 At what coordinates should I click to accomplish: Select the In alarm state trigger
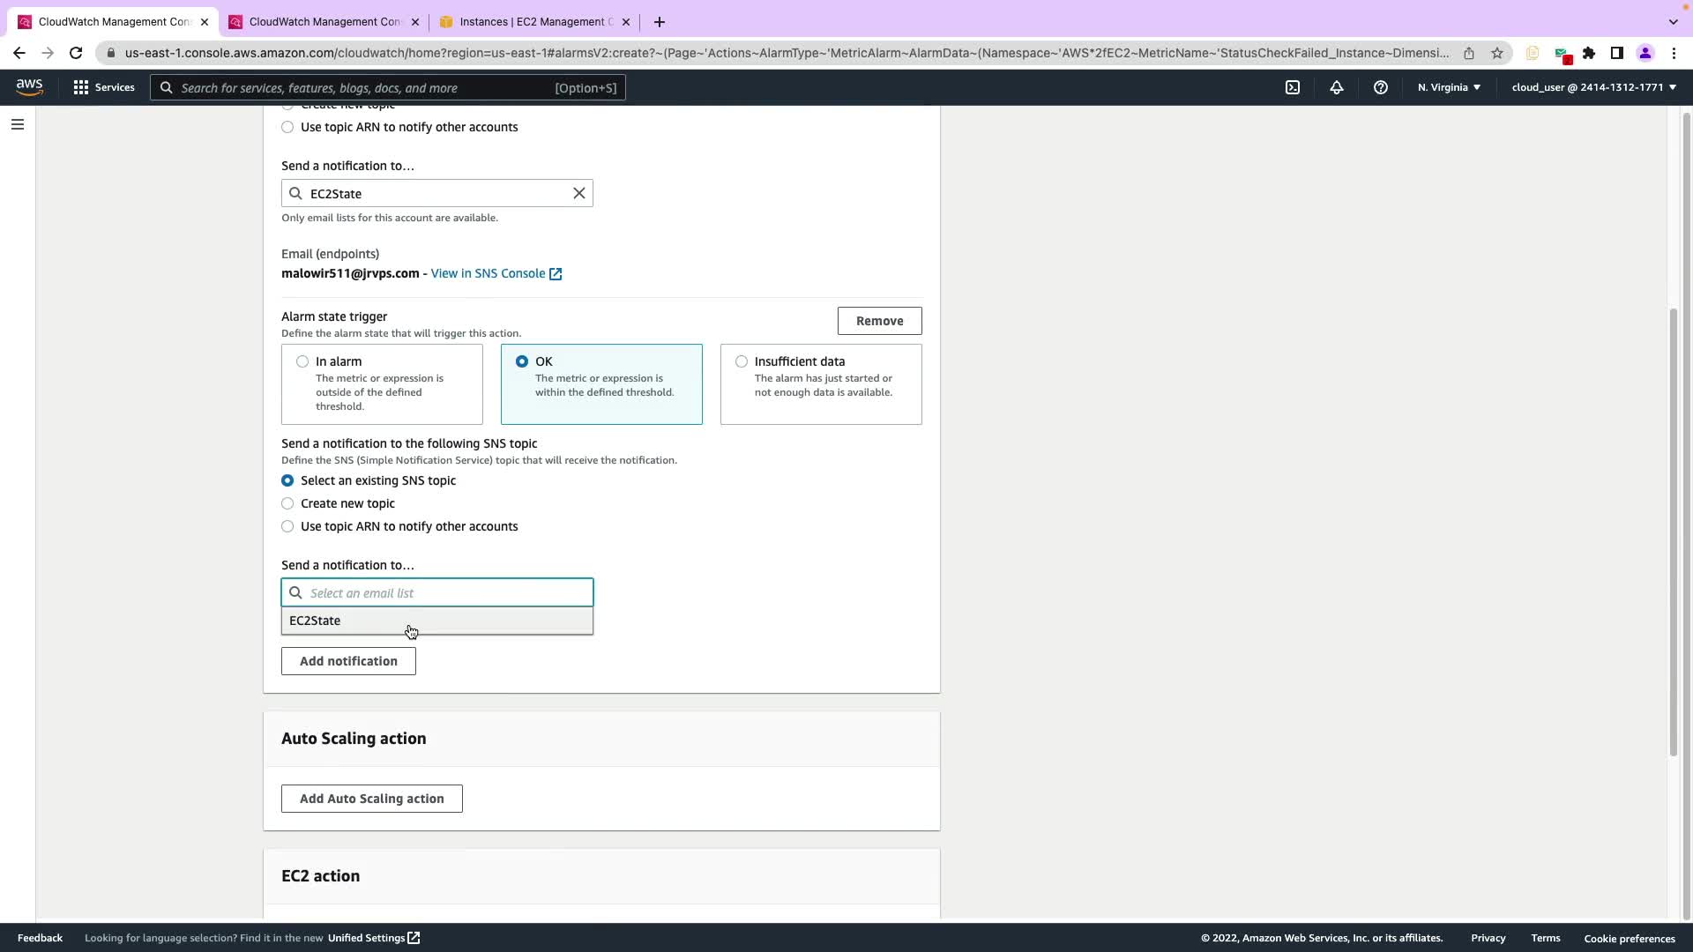[x=302, y=361]
